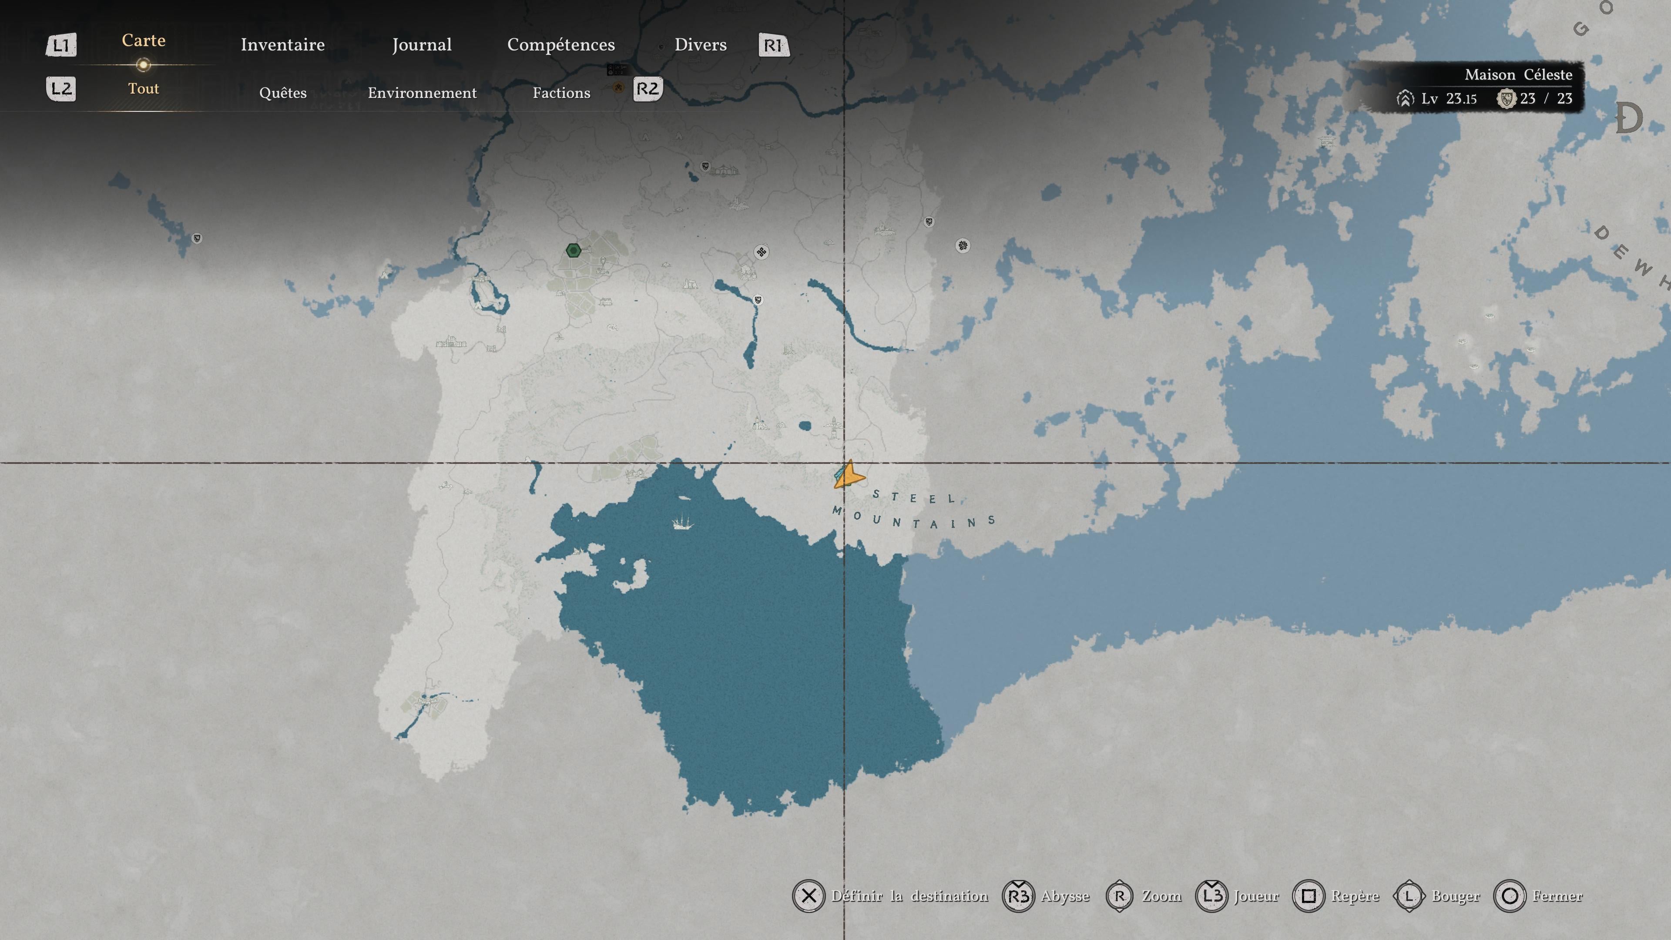Click the R stick glyph for zoom

tap(1120, 896)
